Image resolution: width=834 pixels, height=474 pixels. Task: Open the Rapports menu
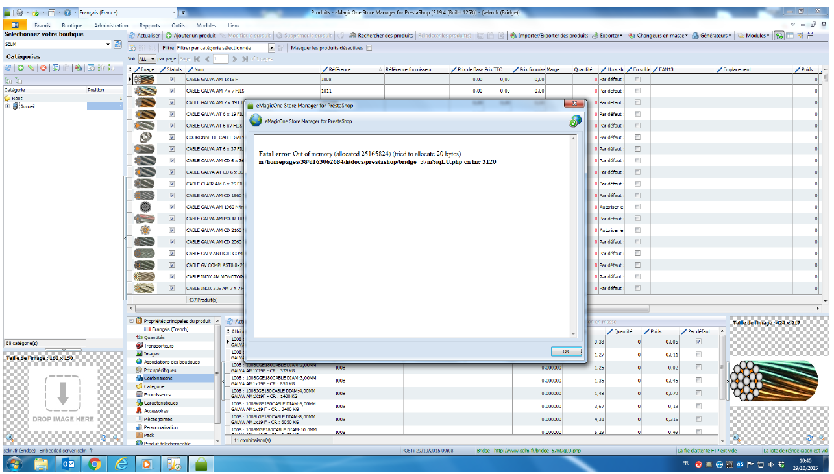pos(150,25)
